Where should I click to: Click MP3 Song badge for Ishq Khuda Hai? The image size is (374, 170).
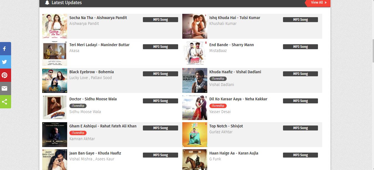tap(300, 20)
